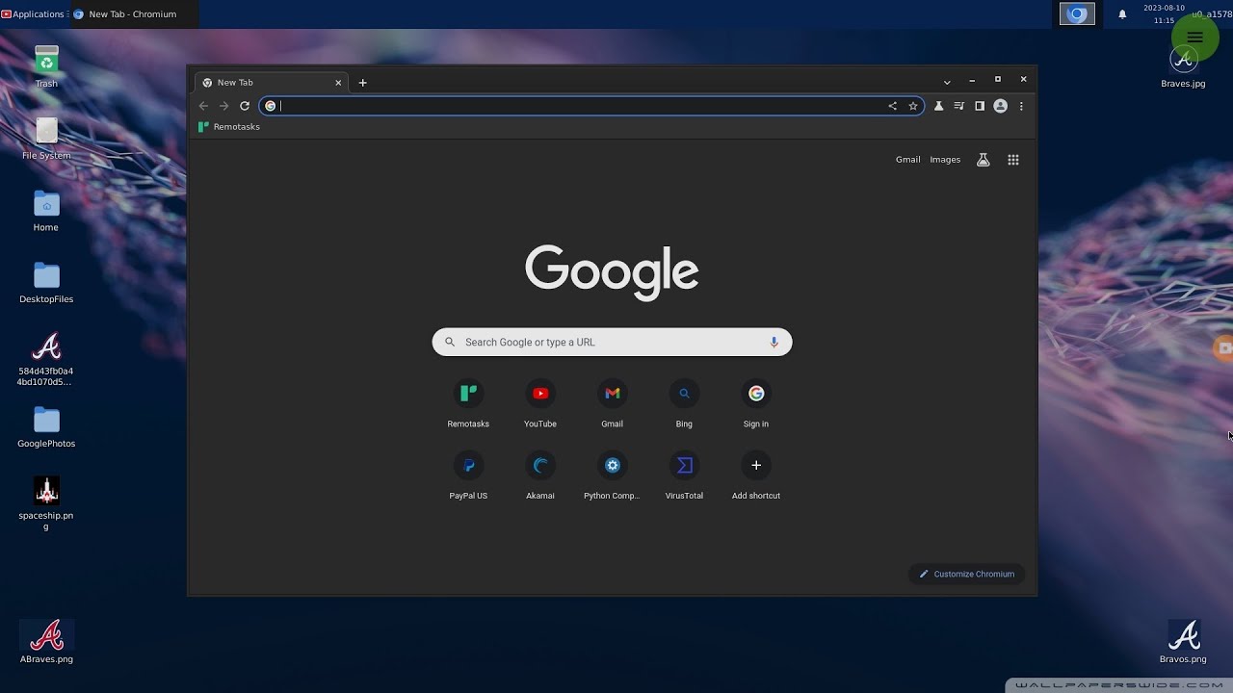Image resolution: width=1233 pixels, height=693 pixels.
Task: Select the spaceship.png desktop file
Action: (46, 503)
